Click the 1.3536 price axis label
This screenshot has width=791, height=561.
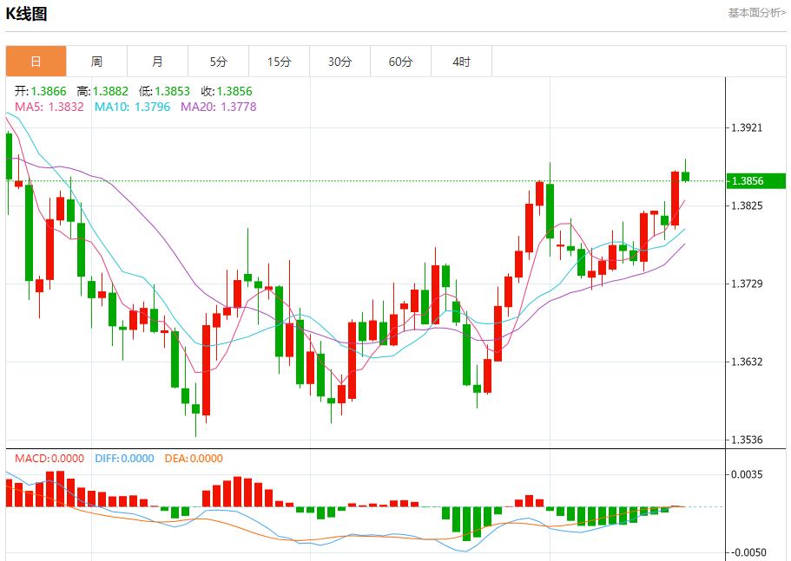[747, 440]
